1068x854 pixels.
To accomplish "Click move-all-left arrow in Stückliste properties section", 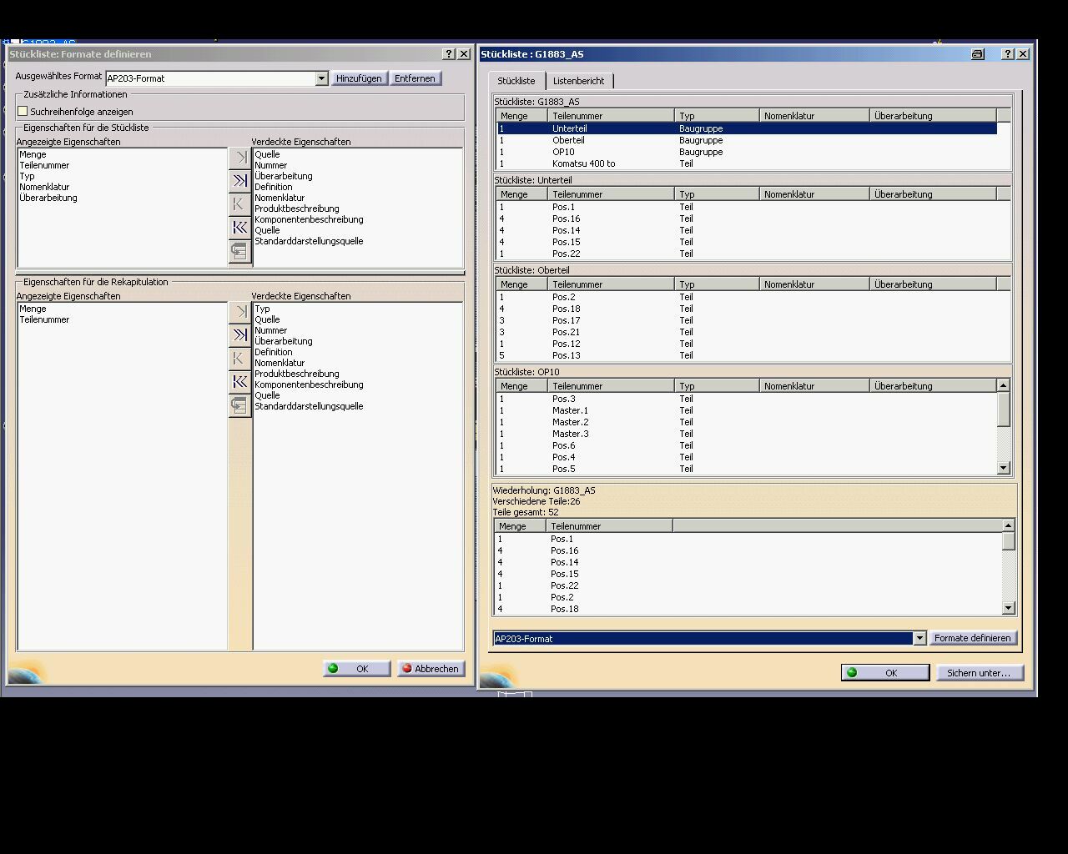I will [x=239, y=227].
